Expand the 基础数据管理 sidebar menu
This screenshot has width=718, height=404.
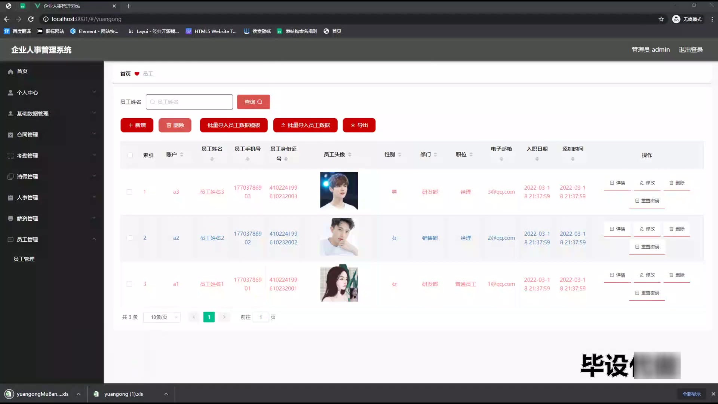coord(52,113)
